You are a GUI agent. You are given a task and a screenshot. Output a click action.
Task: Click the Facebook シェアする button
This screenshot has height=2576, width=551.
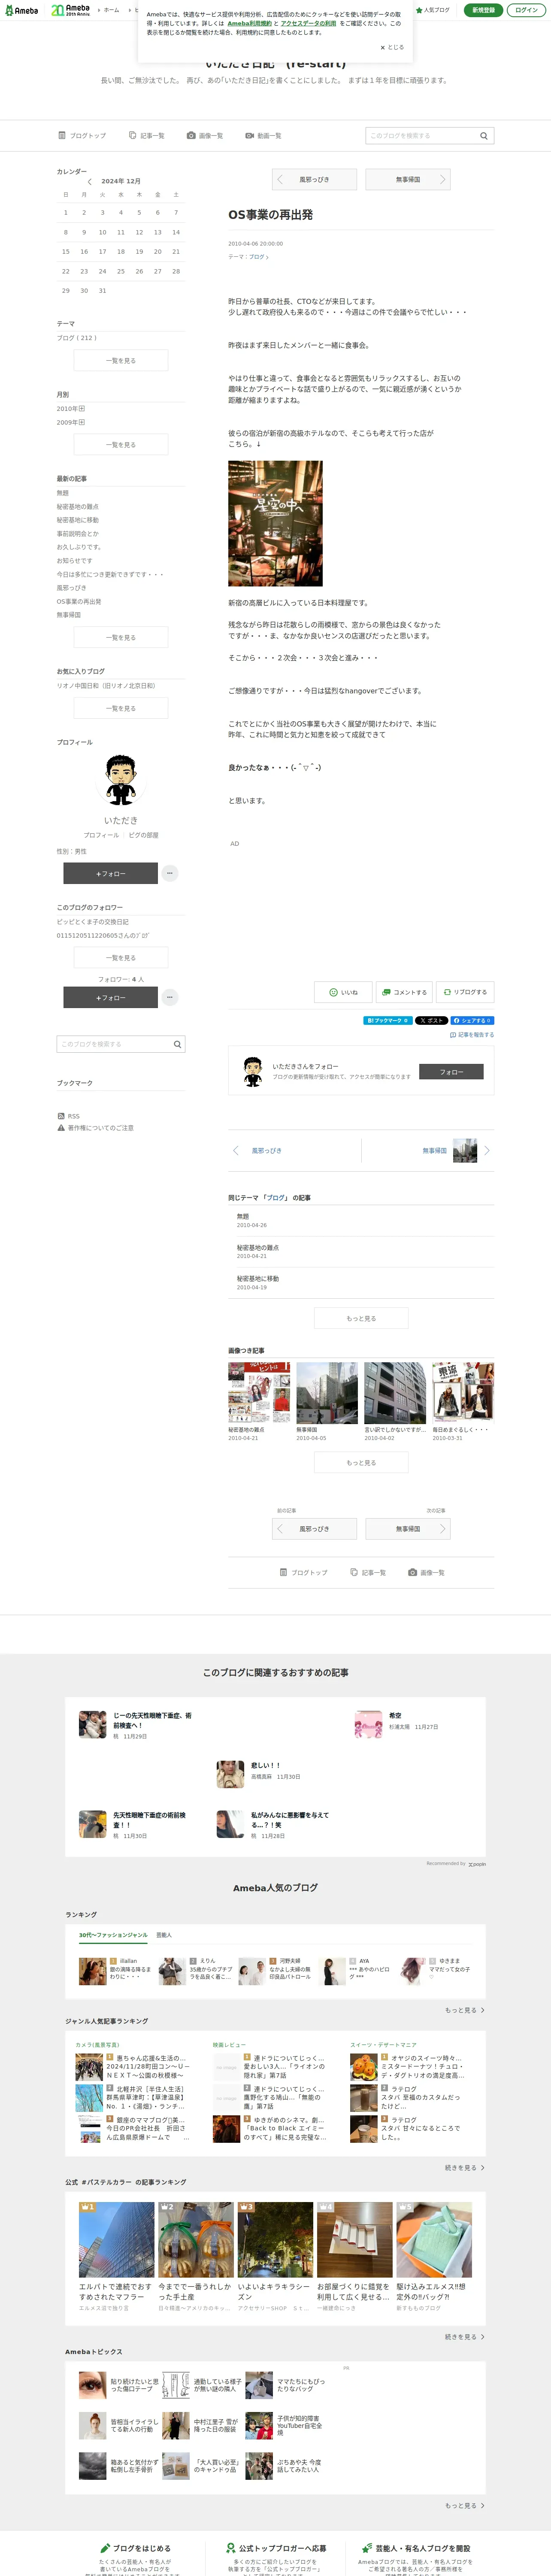click(472, 1020)
